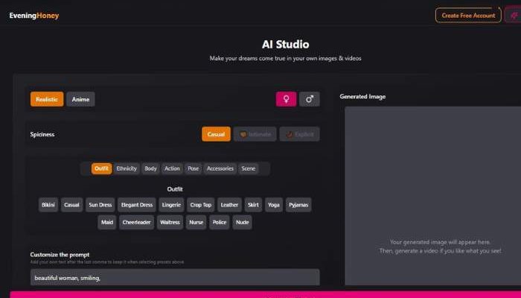Open the Accessories tab
521x298 pixels.
pyautogui.click(x=220, y=168)
